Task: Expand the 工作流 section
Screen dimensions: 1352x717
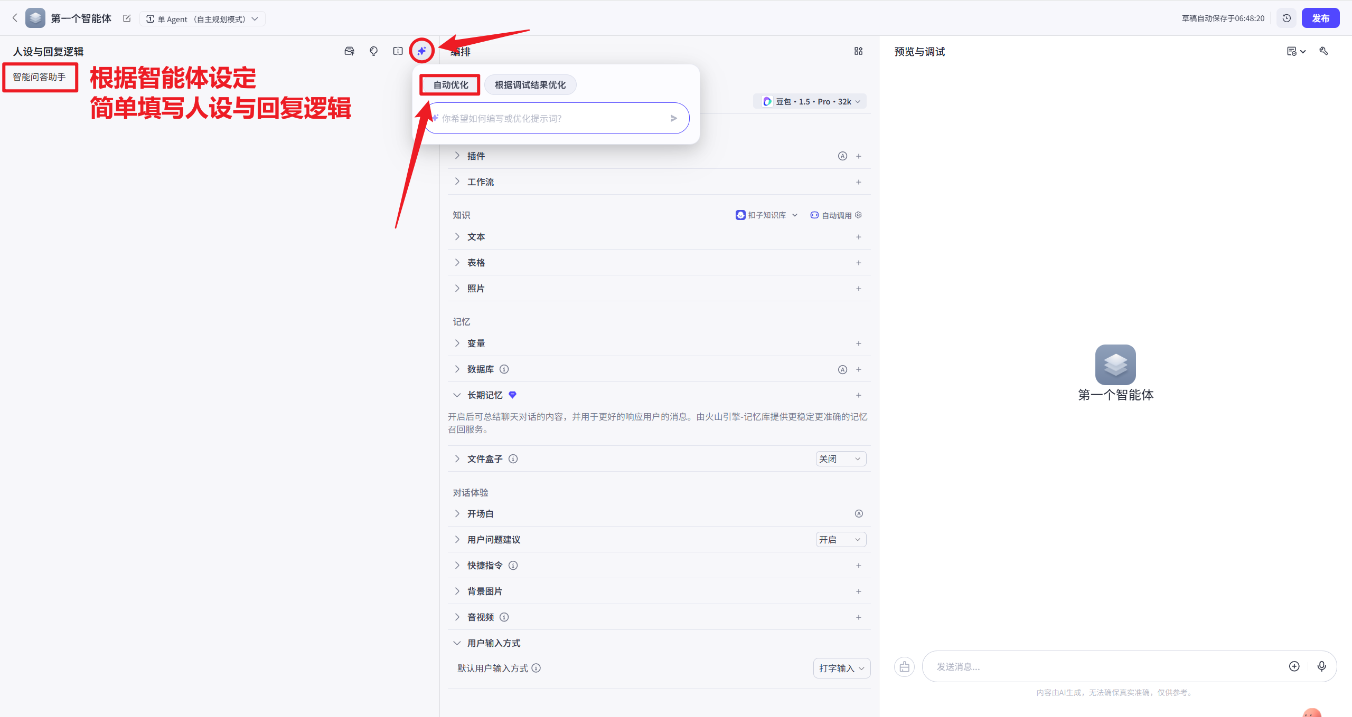Action: coord(457,181)
